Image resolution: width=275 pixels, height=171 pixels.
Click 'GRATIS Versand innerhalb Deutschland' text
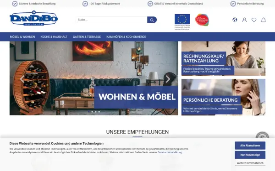pyautogui.click(x=179, y=4)
